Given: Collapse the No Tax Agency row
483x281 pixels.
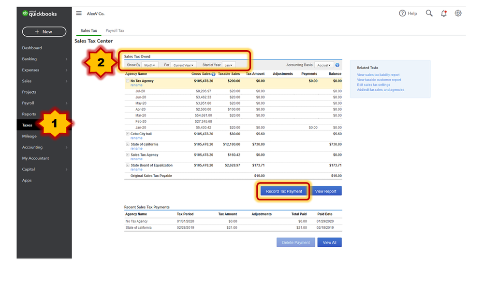Looking at the screenshot, I should [x=128, y=81].
